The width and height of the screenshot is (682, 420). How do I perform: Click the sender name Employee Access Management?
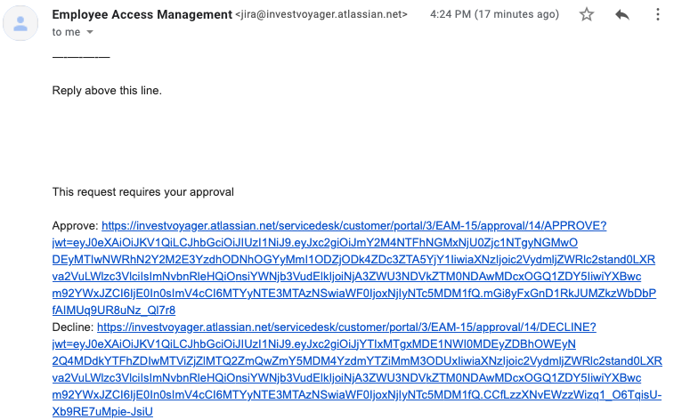click(x=142, y=14)
